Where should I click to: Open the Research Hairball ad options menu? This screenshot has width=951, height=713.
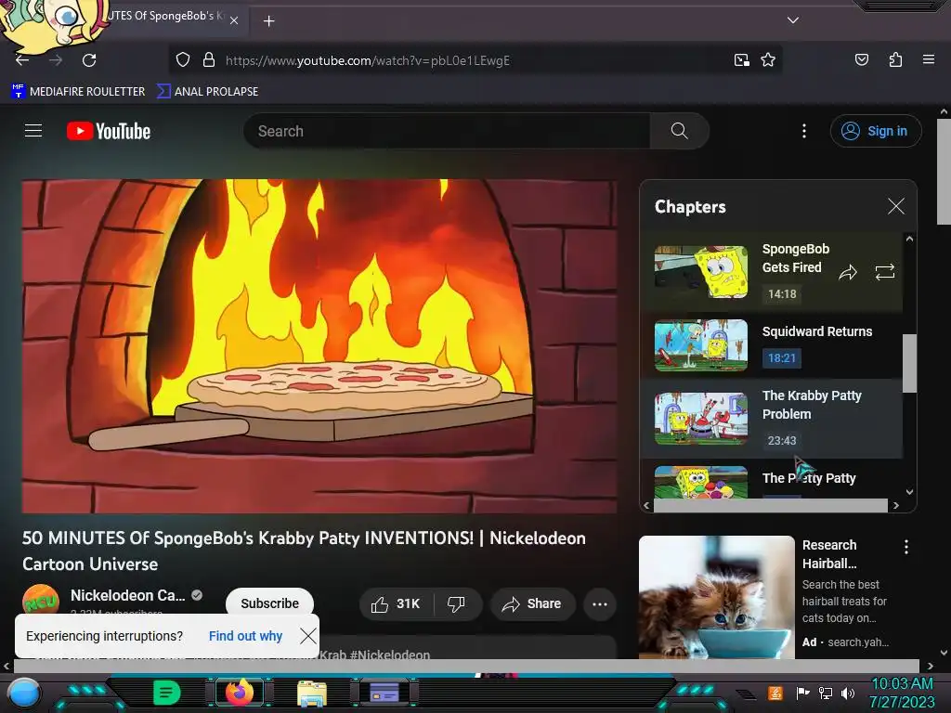coord(906,547)
